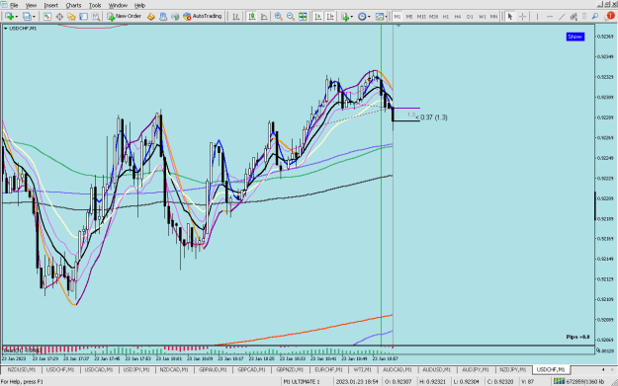Open the Insert menu
The width and height of the screenshot is (618, 386).
pyautogui.click(x=50, y=5)
